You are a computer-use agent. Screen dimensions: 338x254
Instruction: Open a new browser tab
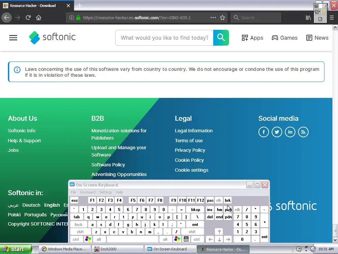click(80, 5)
